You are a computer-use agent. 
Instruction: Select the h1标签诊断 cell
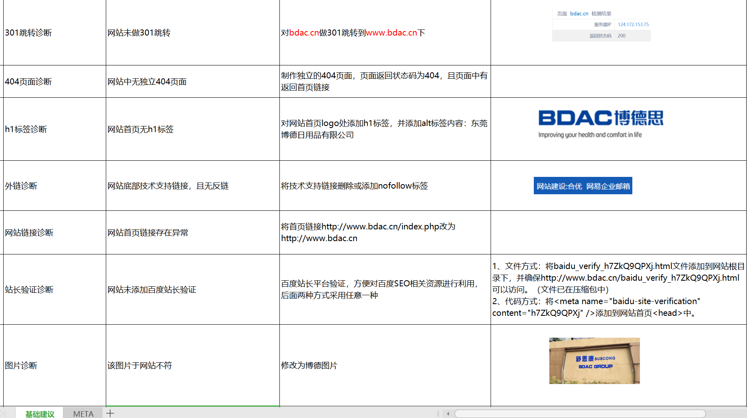(x=54, y=129)
